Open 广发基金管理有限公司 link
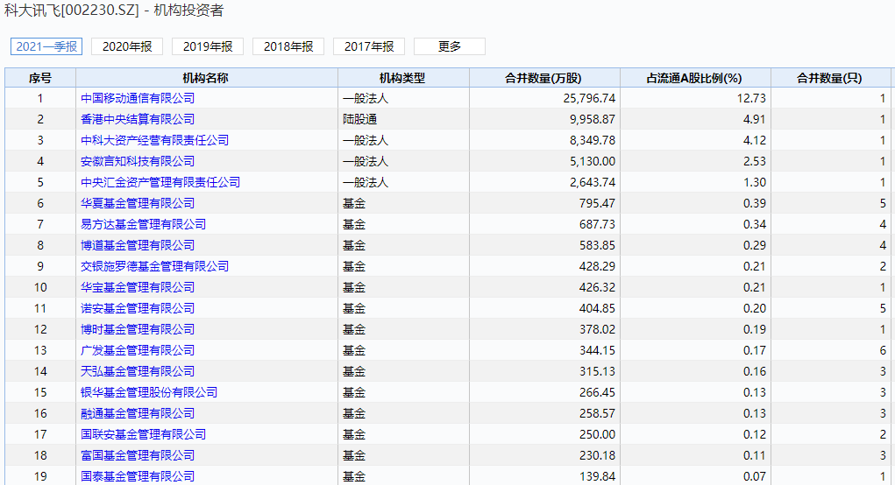895x485 pixels. (138, 350)
